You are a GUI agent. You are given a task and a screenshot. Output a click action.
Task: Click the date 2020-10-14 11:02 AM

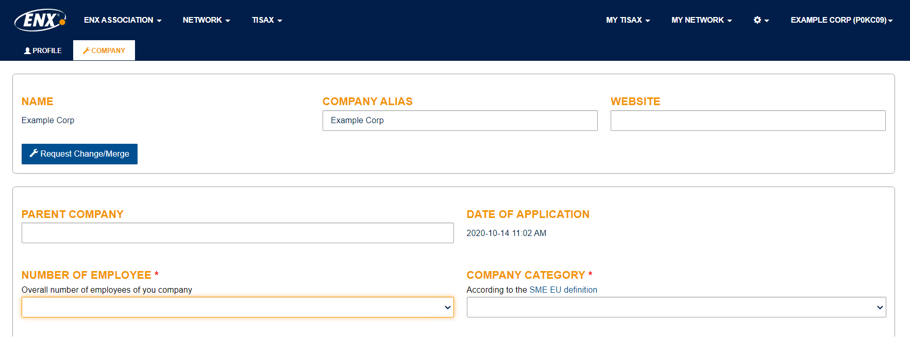point(507,233)
